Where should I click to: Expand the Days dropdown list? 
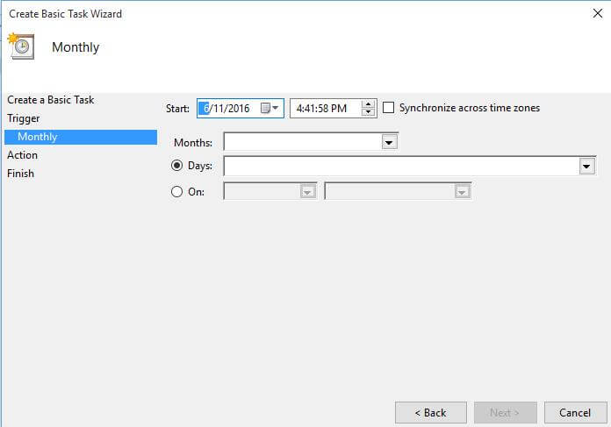586,167
